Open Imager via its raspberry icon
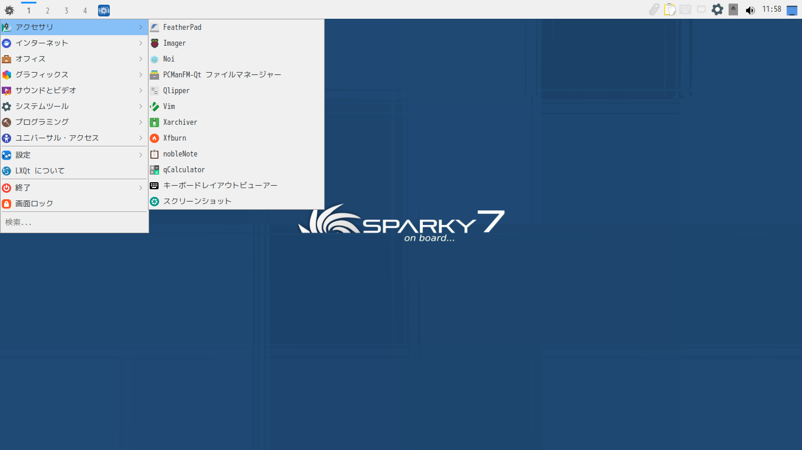This screenshot has height=450, width=802. click(x=154, y=43)
